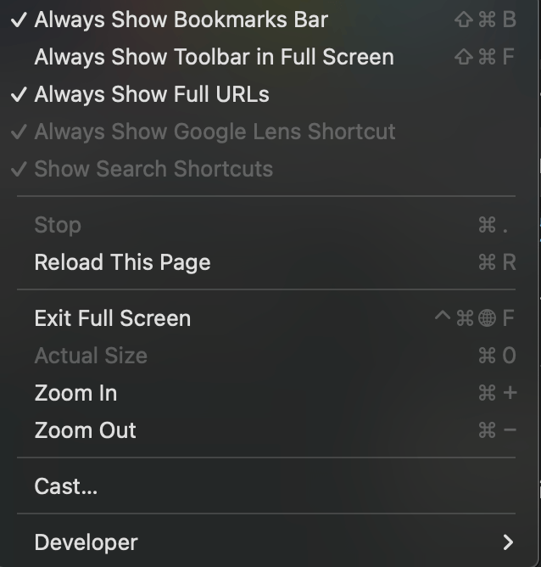Click checkmark beside Always Show Bookmarks Bar

[x=19, y=20]
